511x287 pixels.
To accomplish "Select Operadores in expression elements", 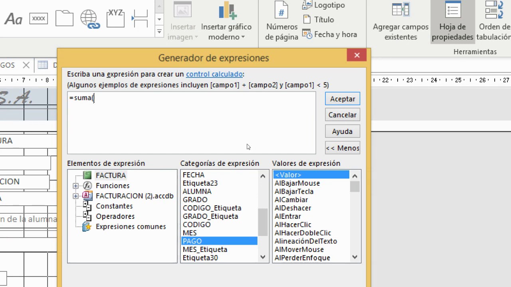I will click(x=115, y=216).
